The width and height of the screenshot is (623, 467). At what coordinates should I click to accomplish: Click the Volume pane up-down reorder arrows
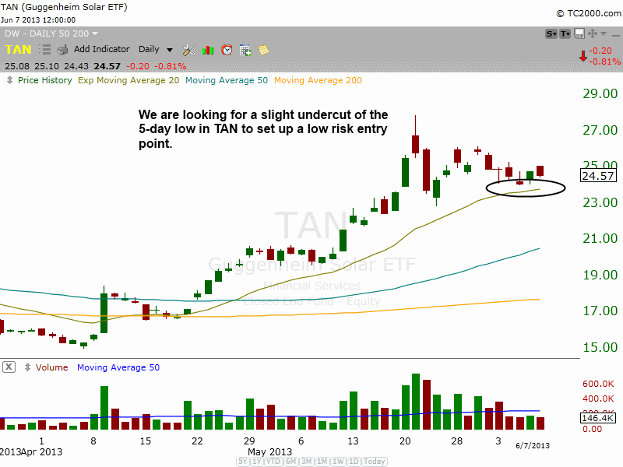click(27, 367)
